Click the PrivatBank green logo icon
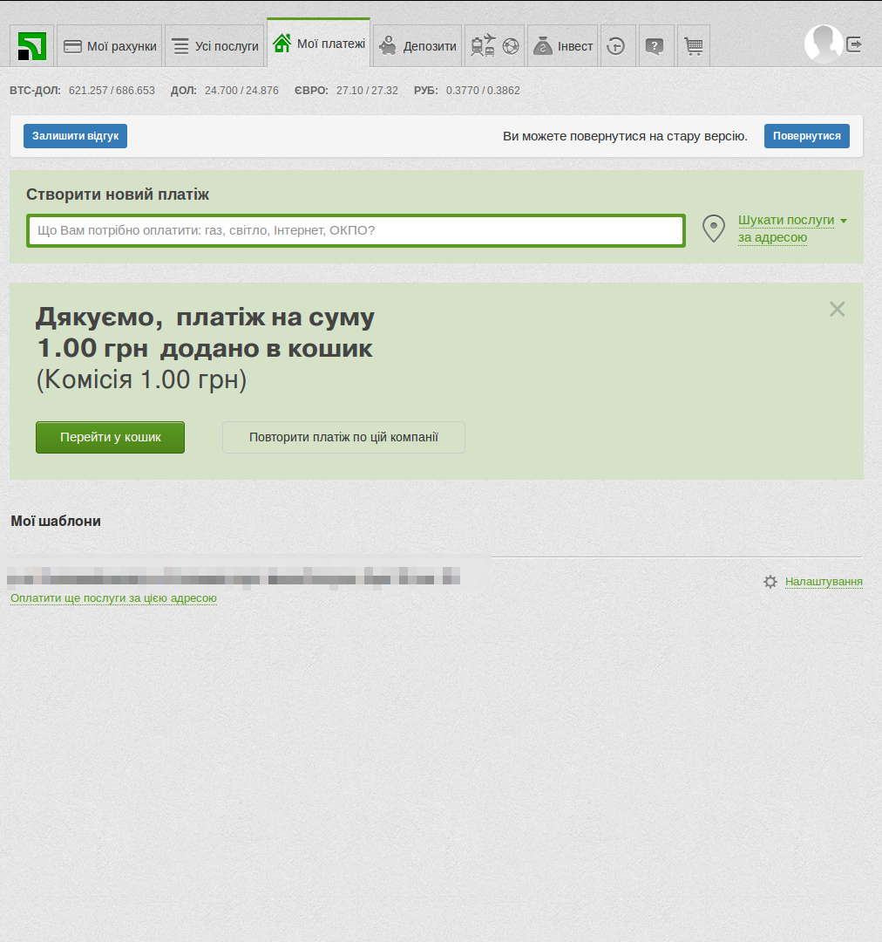 coord(32,45)
